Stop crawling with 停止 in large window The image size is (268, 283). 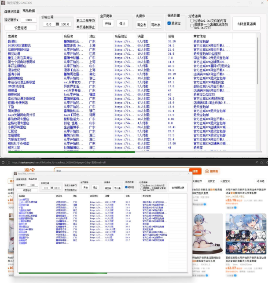(x=122, y=23)
